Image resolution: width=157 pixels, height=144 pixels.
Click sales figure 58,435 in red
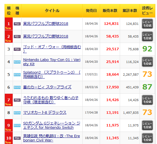coord(112,36)
